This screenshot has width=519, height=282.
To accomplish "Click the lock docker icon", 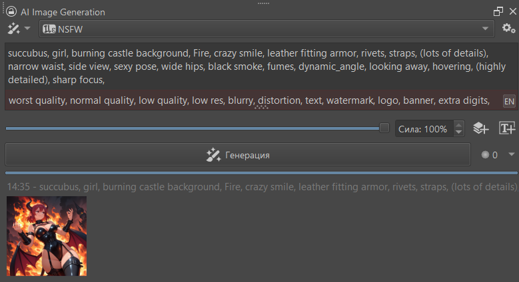I will (11, 12).
